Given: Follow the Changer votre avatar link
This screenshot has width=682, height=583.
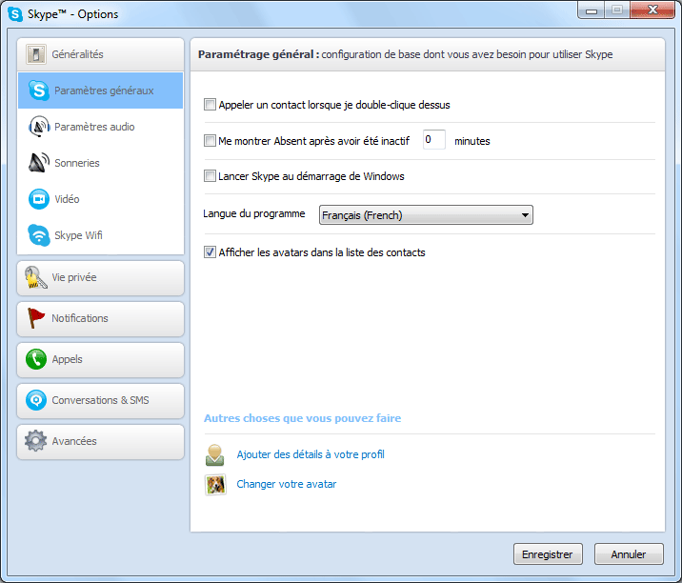Looking at the screenshot, I should tap(286, 484).
